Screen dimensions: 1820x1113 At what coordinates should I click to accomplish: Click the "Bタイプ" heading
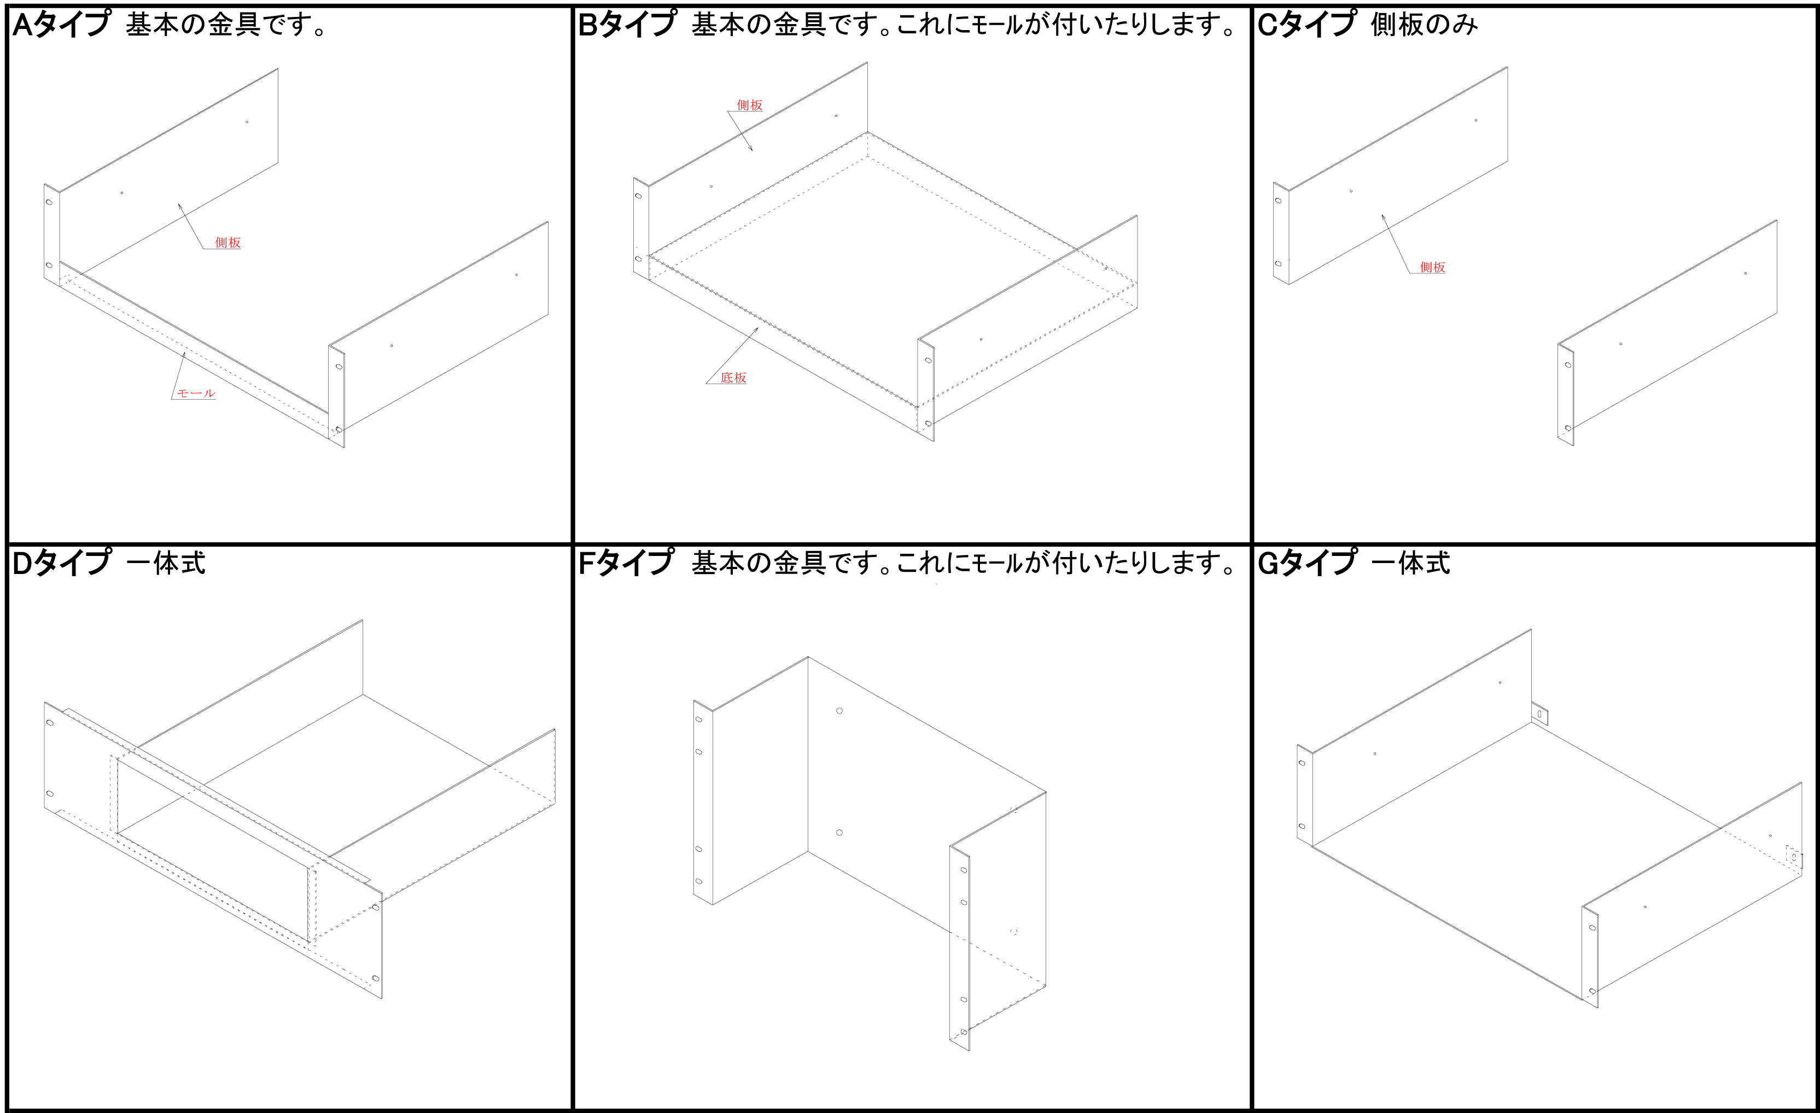pos(627,25)
